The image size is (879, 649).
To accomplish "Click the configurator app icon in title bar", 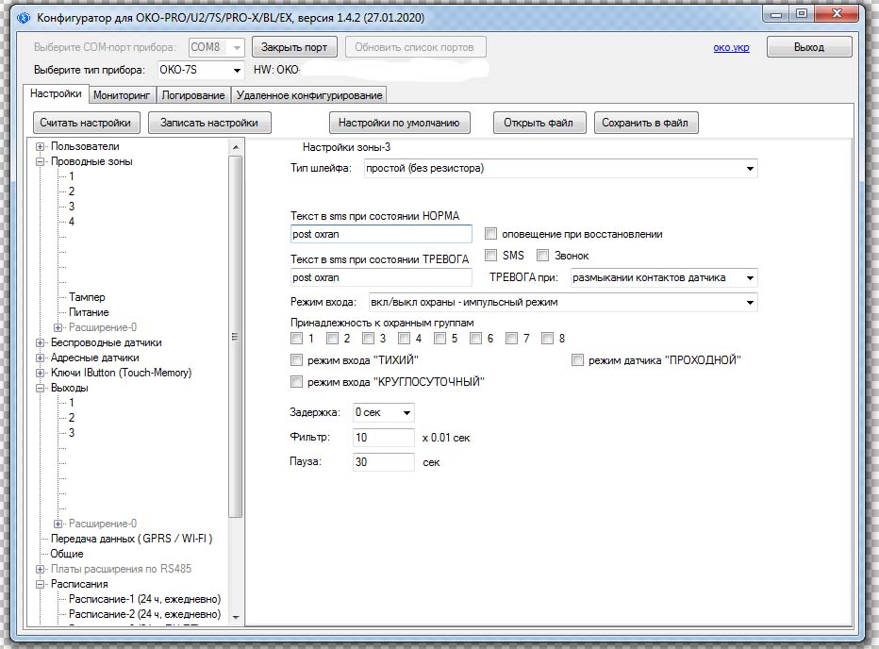I will pyautogui.click(x=24, y=17).
